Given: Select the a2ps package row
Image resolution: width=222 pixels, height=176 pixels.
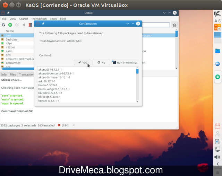Looking at the screenshot, I should [17, 43].
